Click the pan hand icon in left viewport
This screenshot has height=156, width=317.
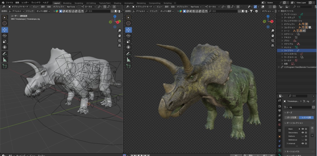click(x=119, y=36)
